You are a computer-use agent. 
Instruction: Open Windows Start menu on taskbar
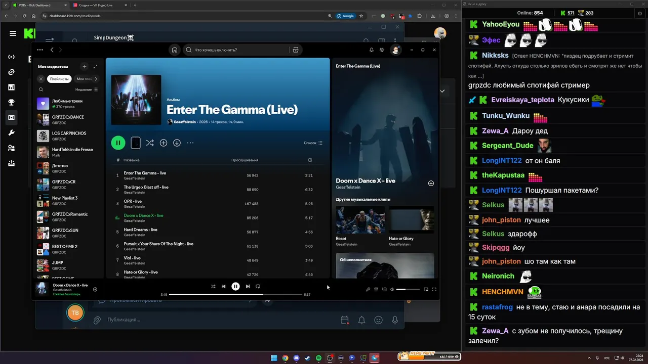(274, 358)
